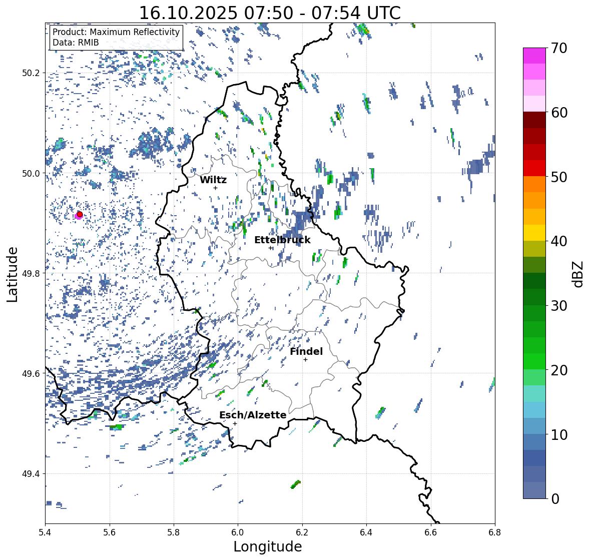
Task: Click the magenta 70 dBZ colorbar segment
Action: (x=534, y=56)
